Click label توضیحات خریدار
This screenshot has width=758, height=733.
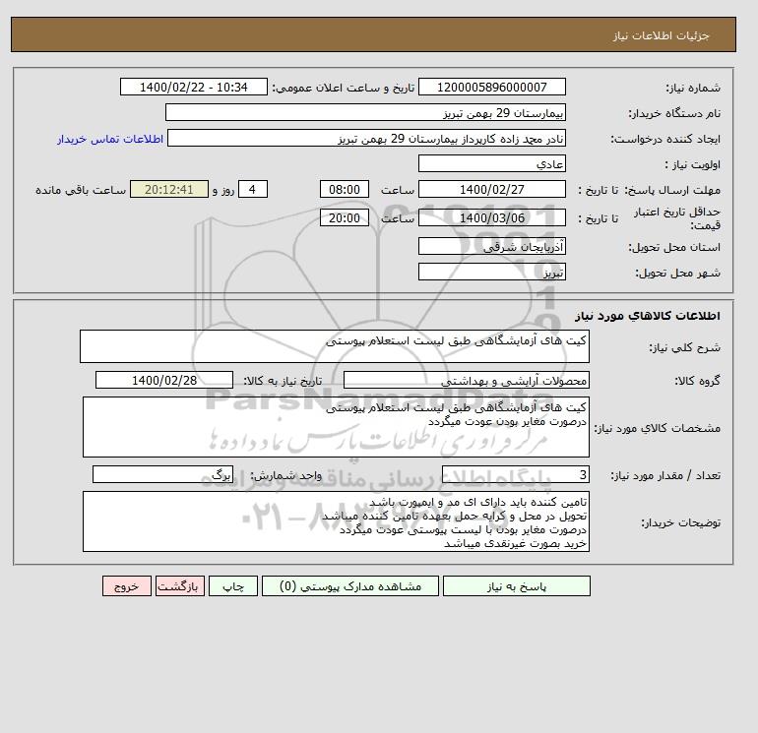680,522
